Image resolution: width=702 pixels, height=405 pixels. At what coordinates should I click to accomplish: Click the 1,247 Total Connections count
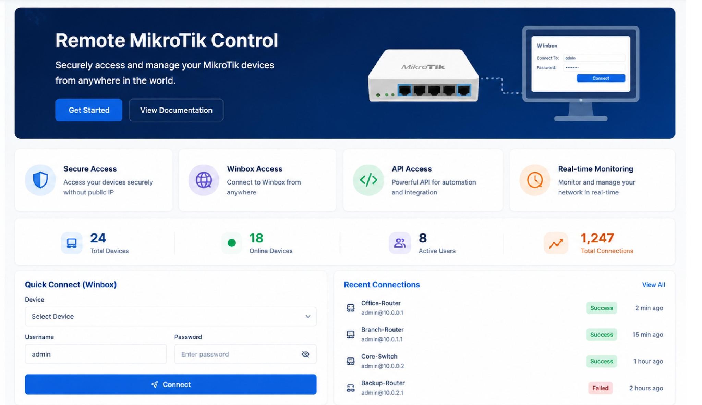(597, 238)
